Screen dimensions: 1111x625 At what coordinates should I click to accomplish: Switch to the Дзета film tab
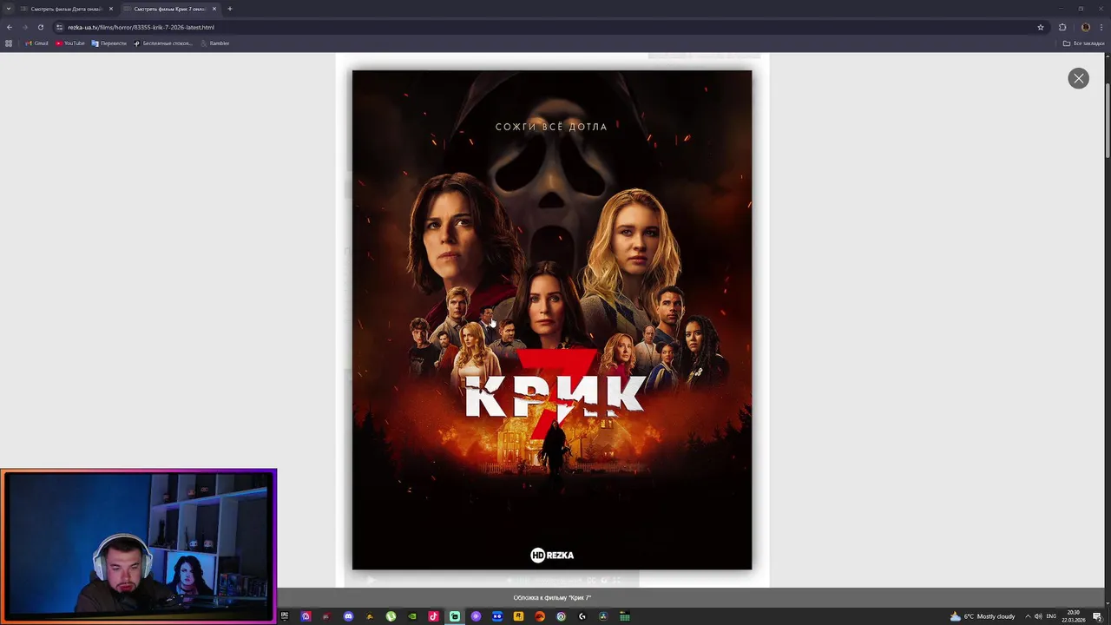(x=66, y=9)
